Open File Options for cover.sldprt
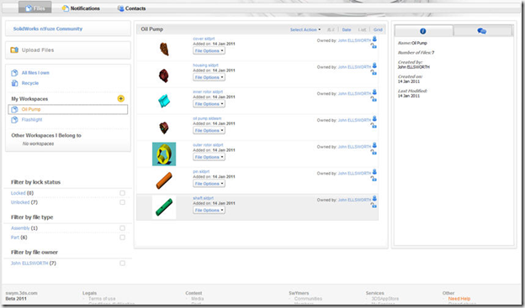This screenshot has height=308, width=525. click(x=209, y=51)
